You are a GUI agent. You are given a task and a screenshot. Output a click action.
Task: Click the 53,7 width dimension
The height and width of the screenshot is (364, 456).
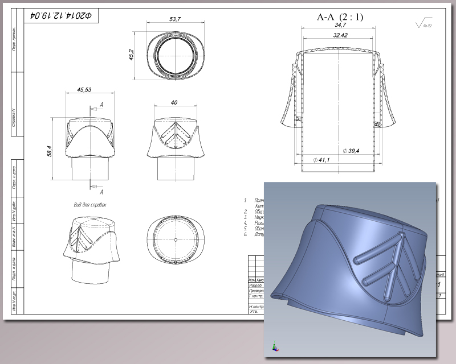point(175,19)
